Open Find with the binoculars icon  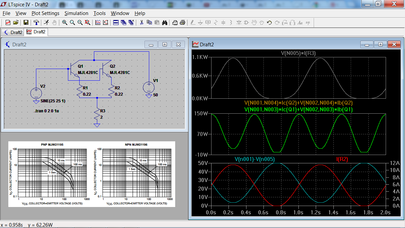click(165, 23)
